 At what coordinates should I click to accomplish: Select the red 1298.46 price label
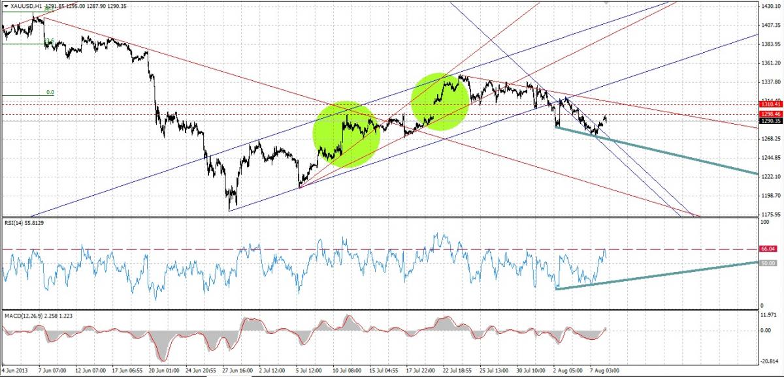coord(770,114)
